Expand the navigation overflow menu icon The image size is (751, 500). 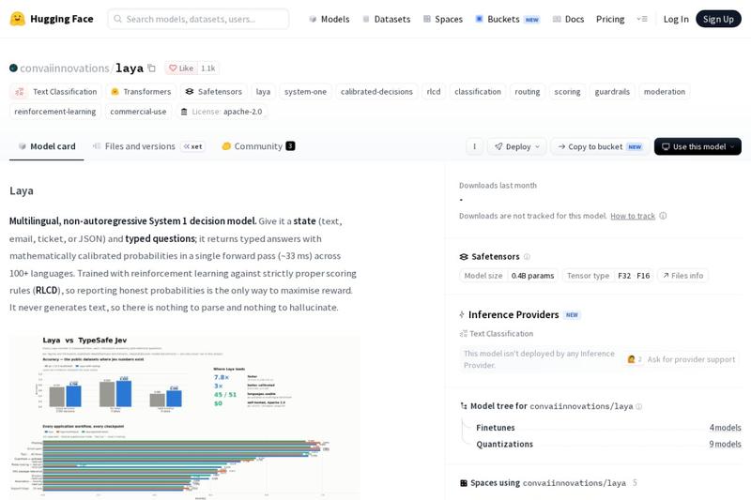tap(642, 19)
